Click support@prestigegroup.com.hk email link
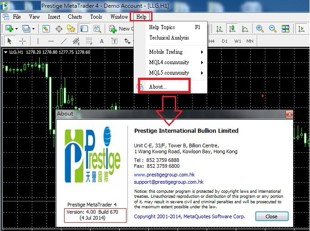 tap(168, 182)
